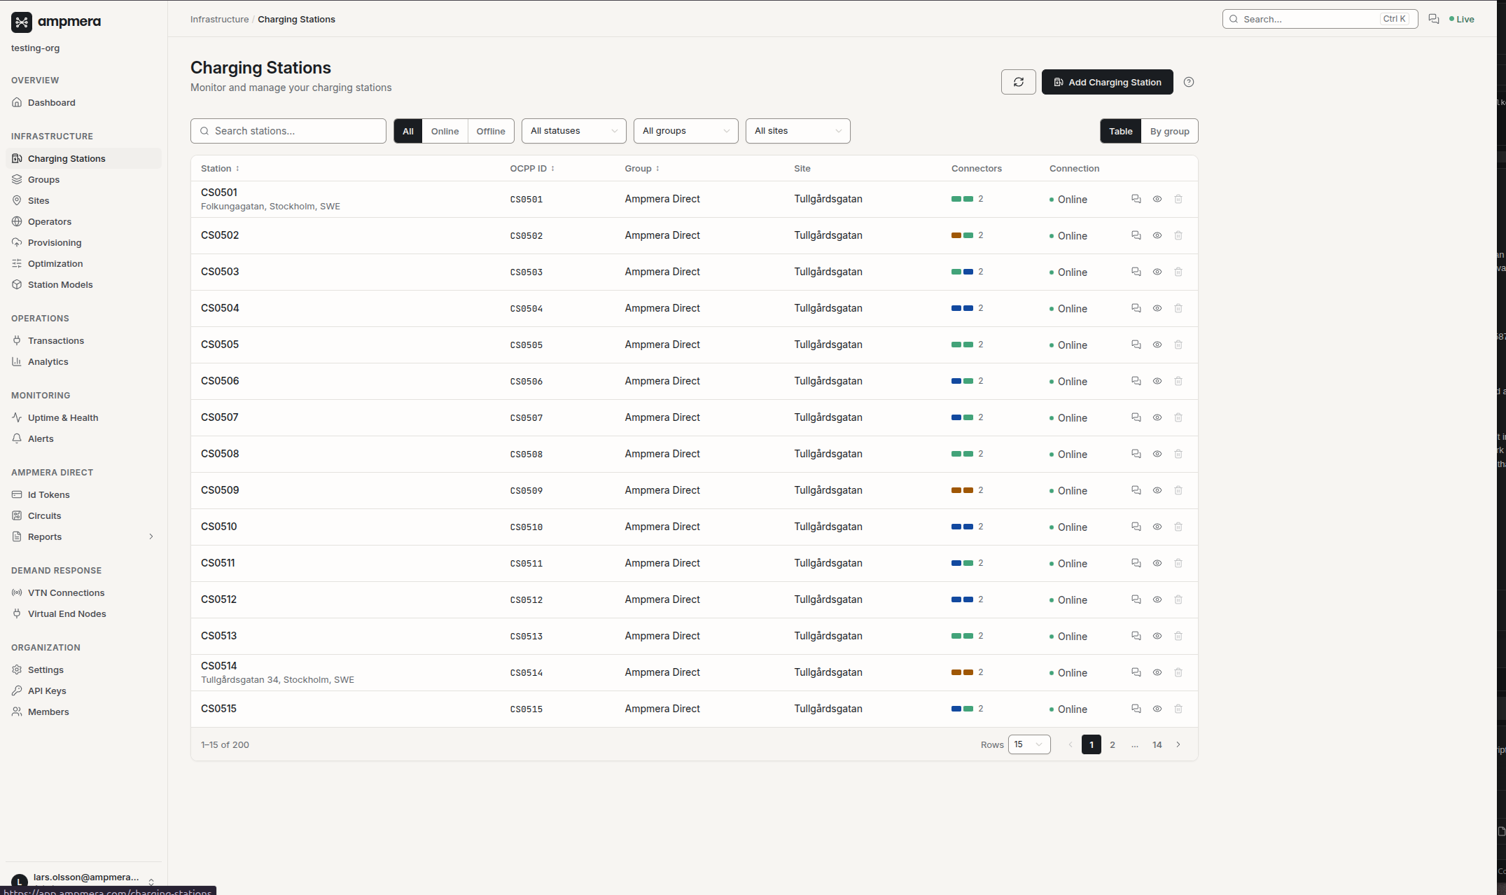1506x895 pixels.
Task: Click eye icon for CS0512
Action: pyautogui.click(x=1157, y=599)
